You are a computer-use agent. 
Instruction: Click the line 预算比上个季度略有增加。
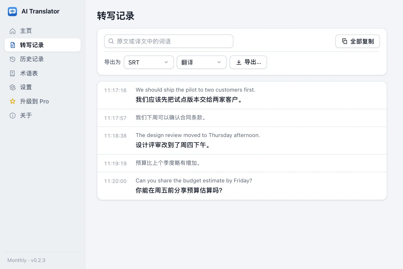click(168, 163)
